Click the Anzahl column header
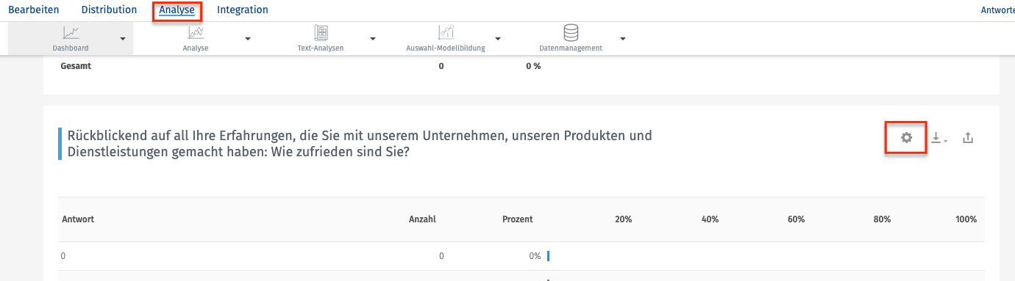The width and height of the screenshot is (1015, 281). click(422, 219)
